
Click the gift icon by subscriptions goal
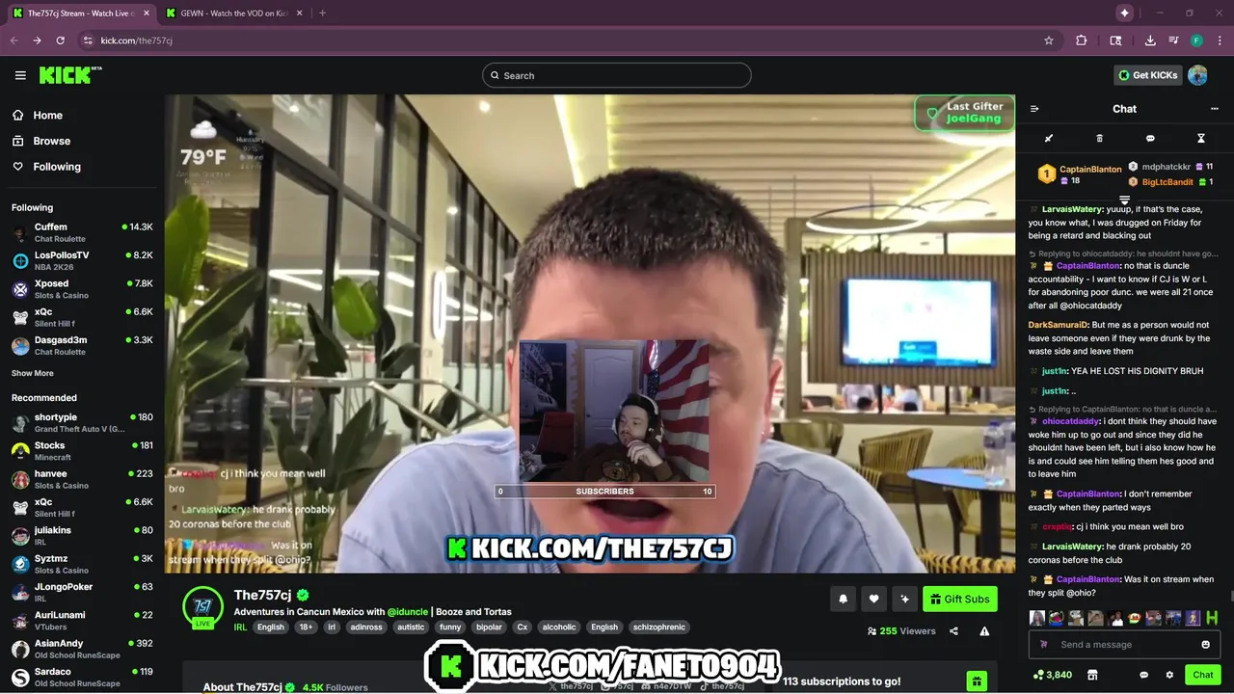point(976,681)
